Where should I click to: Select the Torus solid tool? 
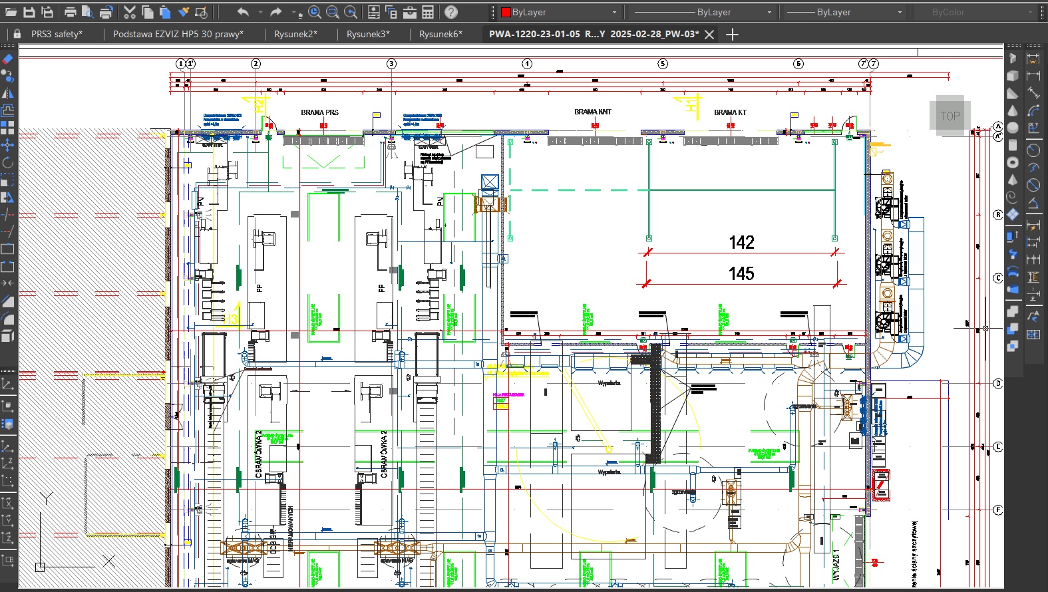(x=1012, y=162)
